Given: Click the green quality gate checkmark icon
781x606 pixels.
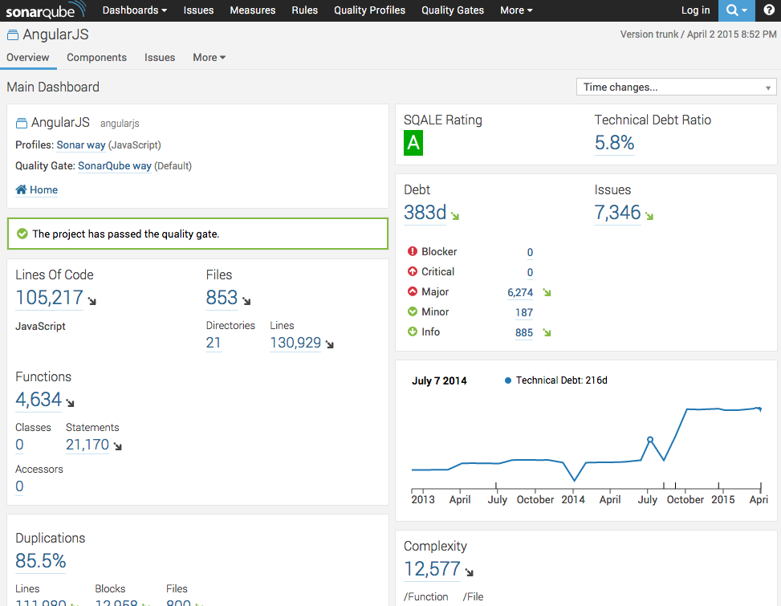Looking at the screenshot, I should [x=22, y=234].
